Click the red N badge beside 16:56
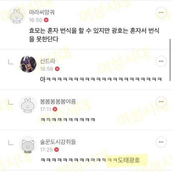Screen dimensions: 172x172 [x=57, y=69]
